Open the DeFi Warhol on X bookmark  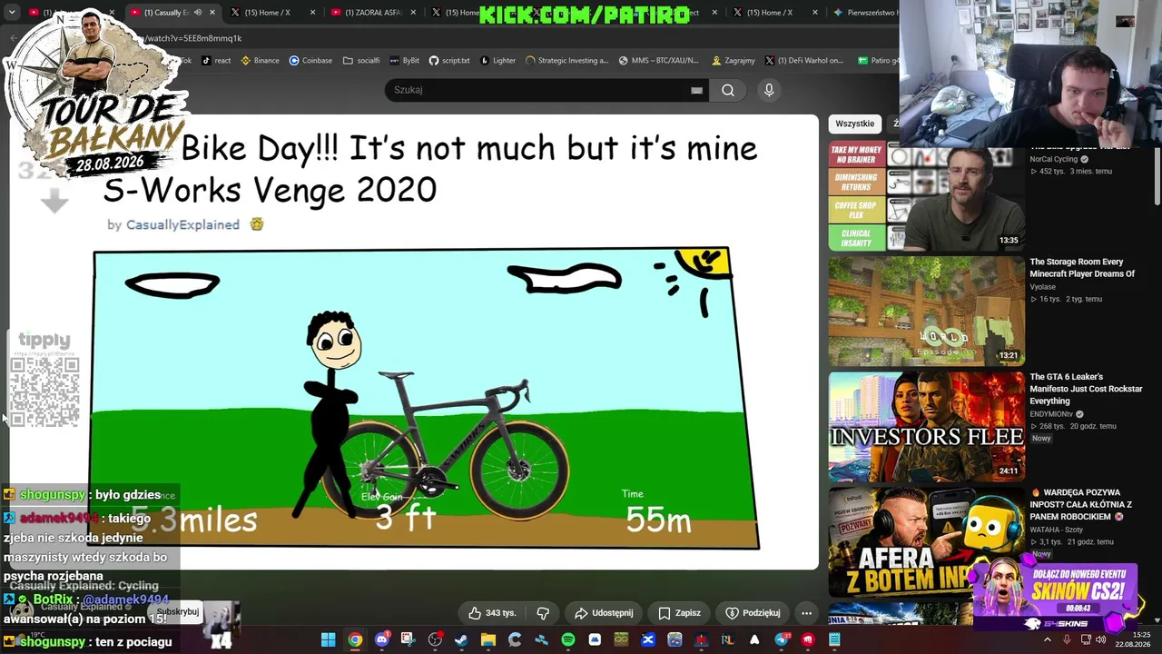coord(804,61)
